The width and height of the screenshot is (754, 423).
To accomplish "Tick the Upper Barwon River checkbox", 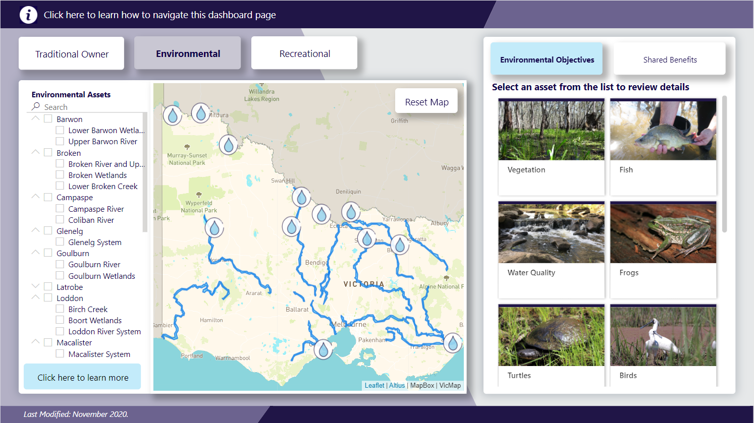I will 60,141.
